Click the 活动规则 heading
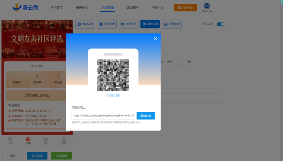Screen dimensions: 283x161 (x=14, y=105)
